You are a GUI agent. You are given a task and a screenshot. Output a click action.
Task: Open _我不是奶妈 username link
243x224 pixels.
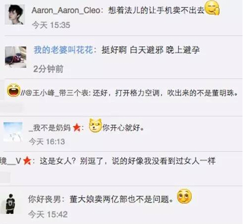point(50,128)
